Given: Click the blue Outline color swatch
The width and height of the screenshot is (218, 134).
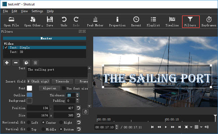Looking at the screenshot, I should 30,95.
